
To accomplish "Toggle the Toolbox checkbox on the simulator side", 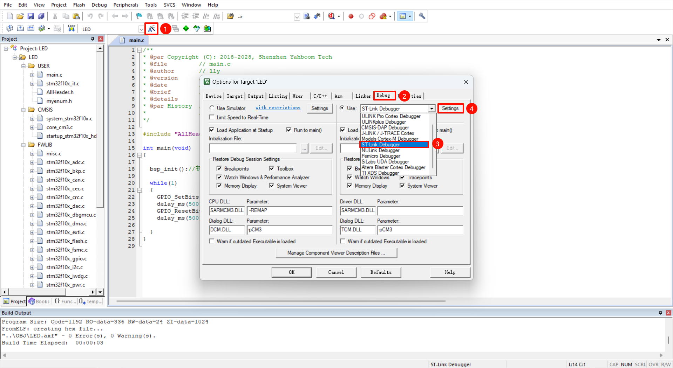I will (272, 168).
